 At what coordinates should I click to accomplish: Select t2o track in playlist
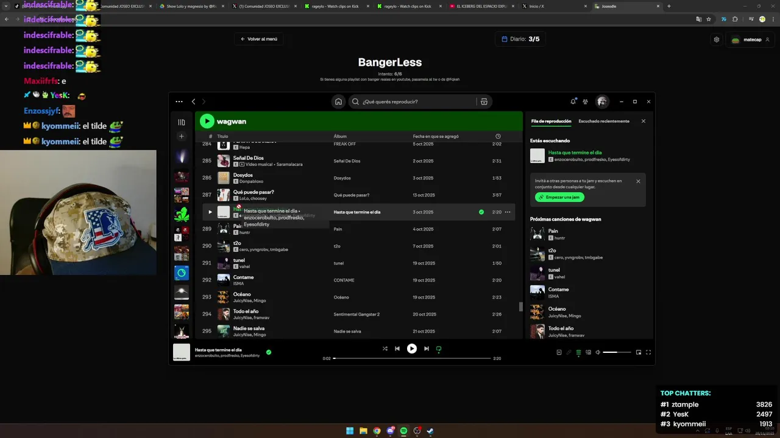(358, 246)
